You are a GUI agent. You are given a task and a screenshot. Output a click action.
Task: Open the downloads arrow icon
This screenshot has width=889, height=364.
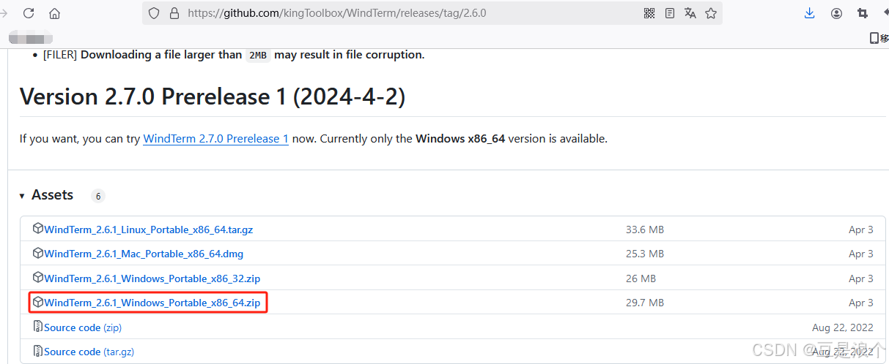tap(810, 13)
